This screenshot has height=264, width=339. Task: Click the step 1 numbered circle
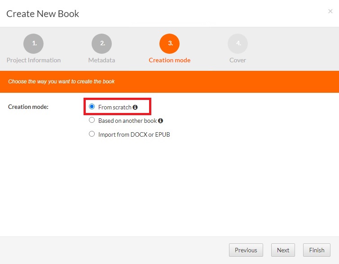click(34, 43)
